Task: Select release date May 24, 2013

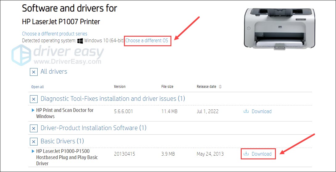Action: click(210, 154)
